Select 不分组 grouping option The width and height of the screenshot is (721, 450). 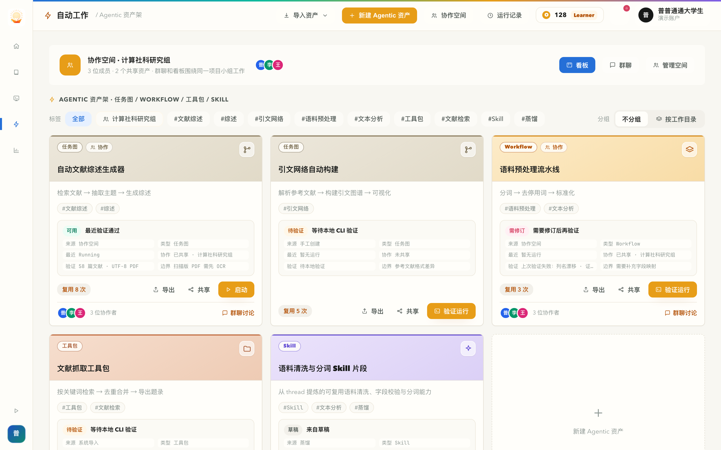click(631, 119)
